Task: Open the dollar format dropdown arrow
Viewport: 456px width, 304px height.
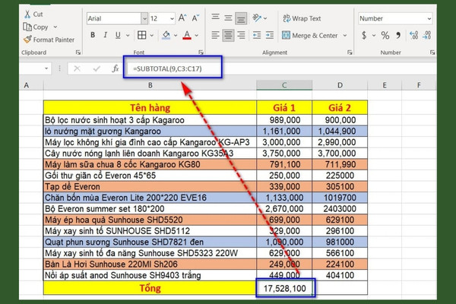Action: click(x=374, y=36)
